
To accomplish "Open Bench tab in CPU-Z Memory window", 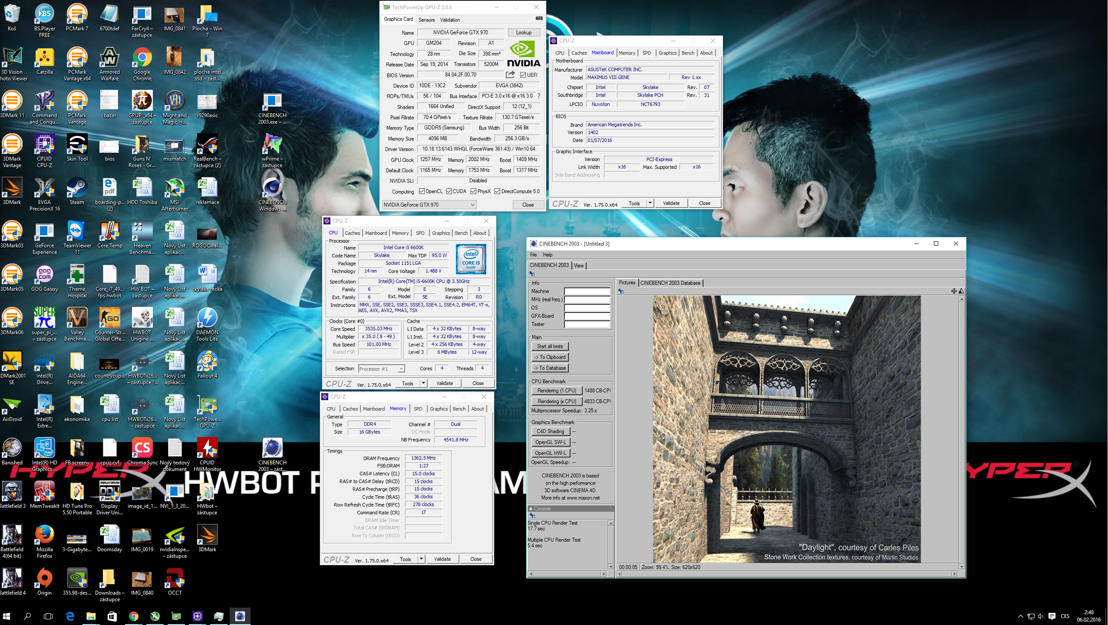I will pos(459,409).
